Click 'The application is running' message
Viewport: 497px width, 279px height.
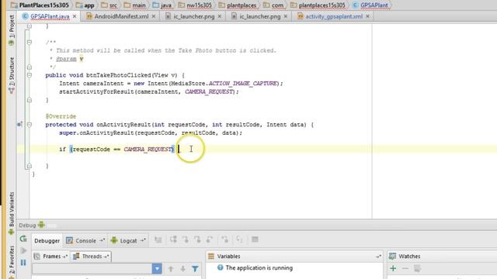259,268
